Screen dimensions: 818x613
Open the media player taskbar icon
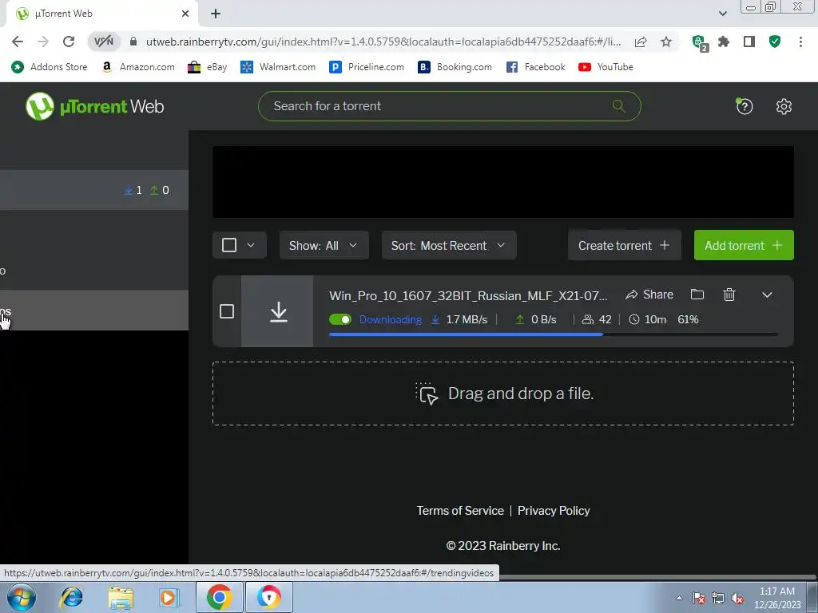click(169, 597)
